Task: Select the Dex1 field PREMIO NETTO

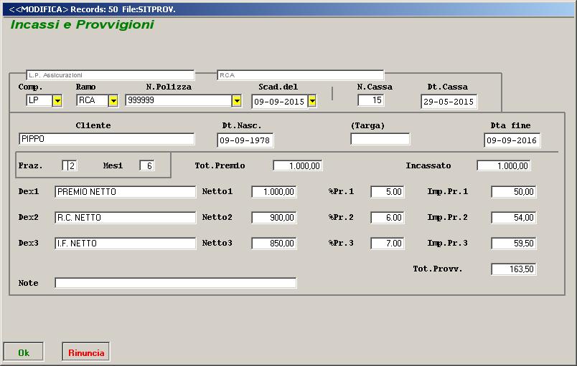Action: (x=125, y=192)
